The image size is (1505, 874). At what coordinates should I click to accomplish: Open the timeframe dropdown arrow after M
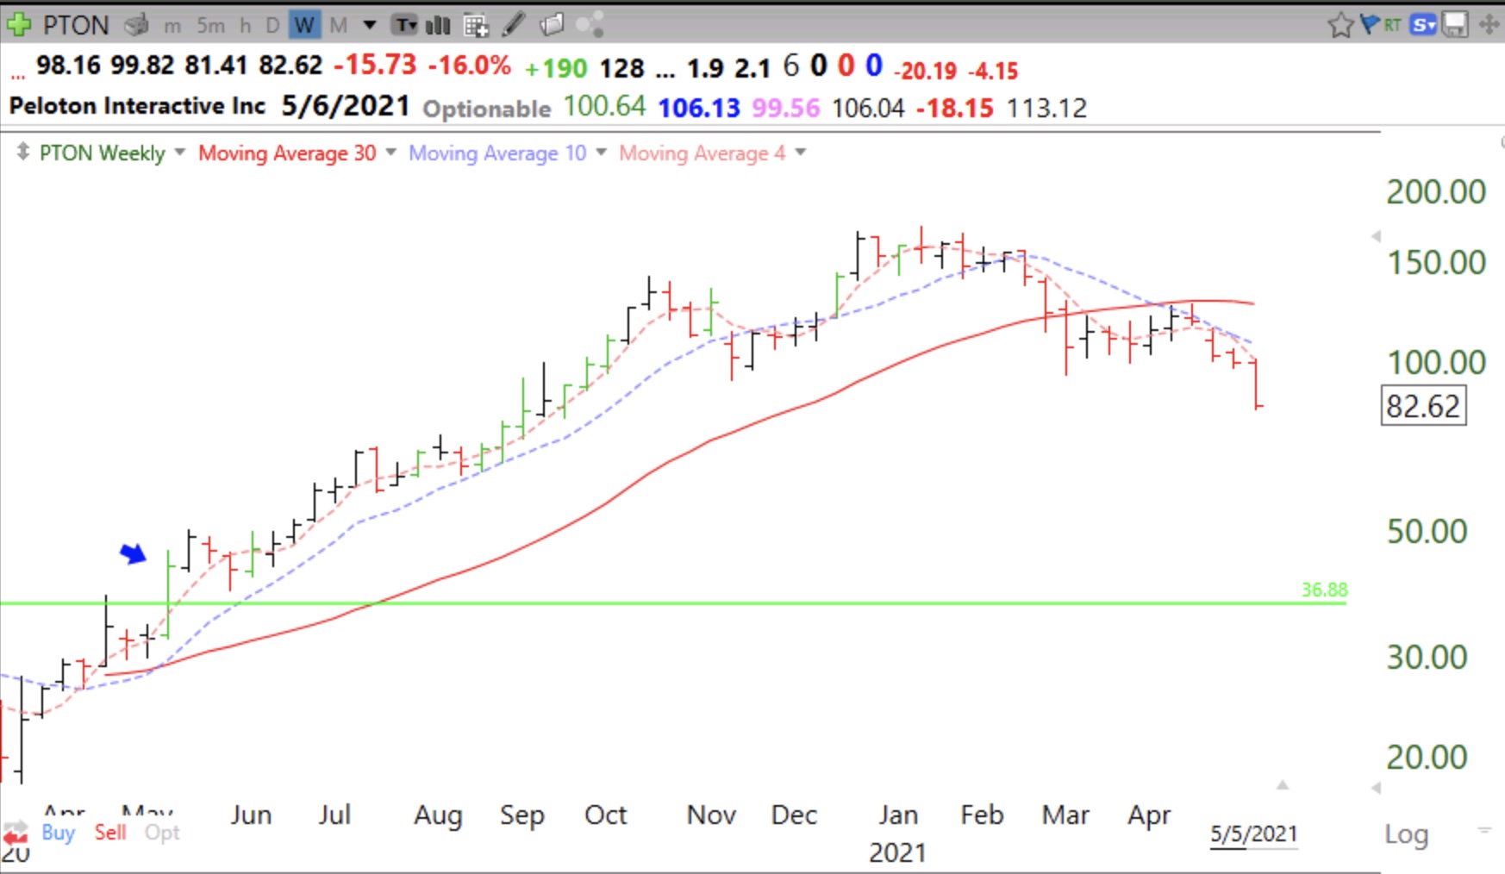370,25
